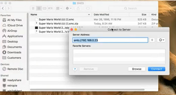
Task: Focus the Finder Search field
Action: point(133,9)
